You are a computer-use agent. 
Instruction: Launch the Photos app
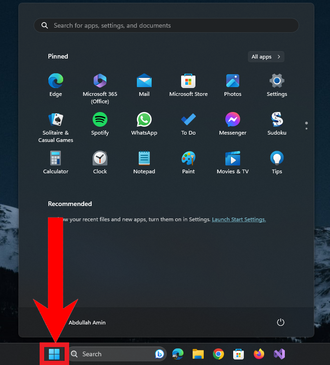point(232,85)
